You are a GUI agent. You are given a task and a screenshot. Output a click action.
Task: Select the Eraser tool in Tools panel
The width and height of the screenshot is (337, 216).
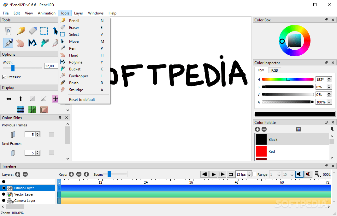click(x=33, y=31)
